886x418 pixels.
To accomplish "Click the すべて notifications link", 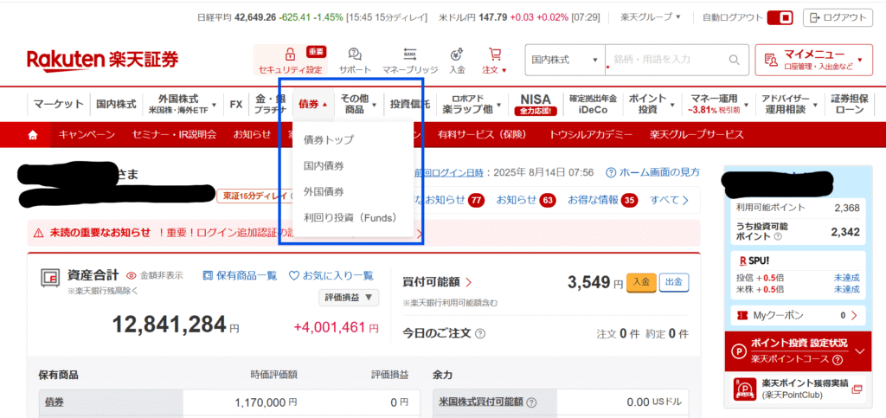I will point(669,200).
